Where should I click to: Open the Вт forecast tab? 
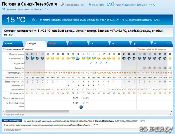(x=120, y=44)
